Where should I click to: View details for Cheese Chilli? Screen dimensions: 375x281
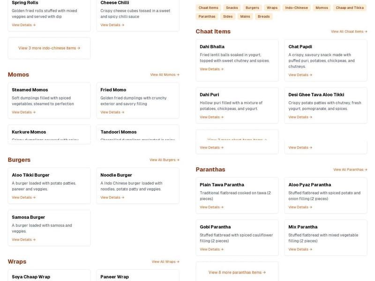(112, 25)
